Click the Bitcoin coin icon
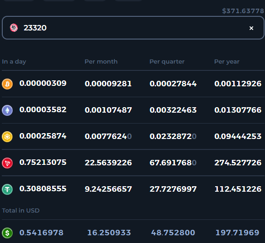The image size is (265, 243). (x=7, y=84)
